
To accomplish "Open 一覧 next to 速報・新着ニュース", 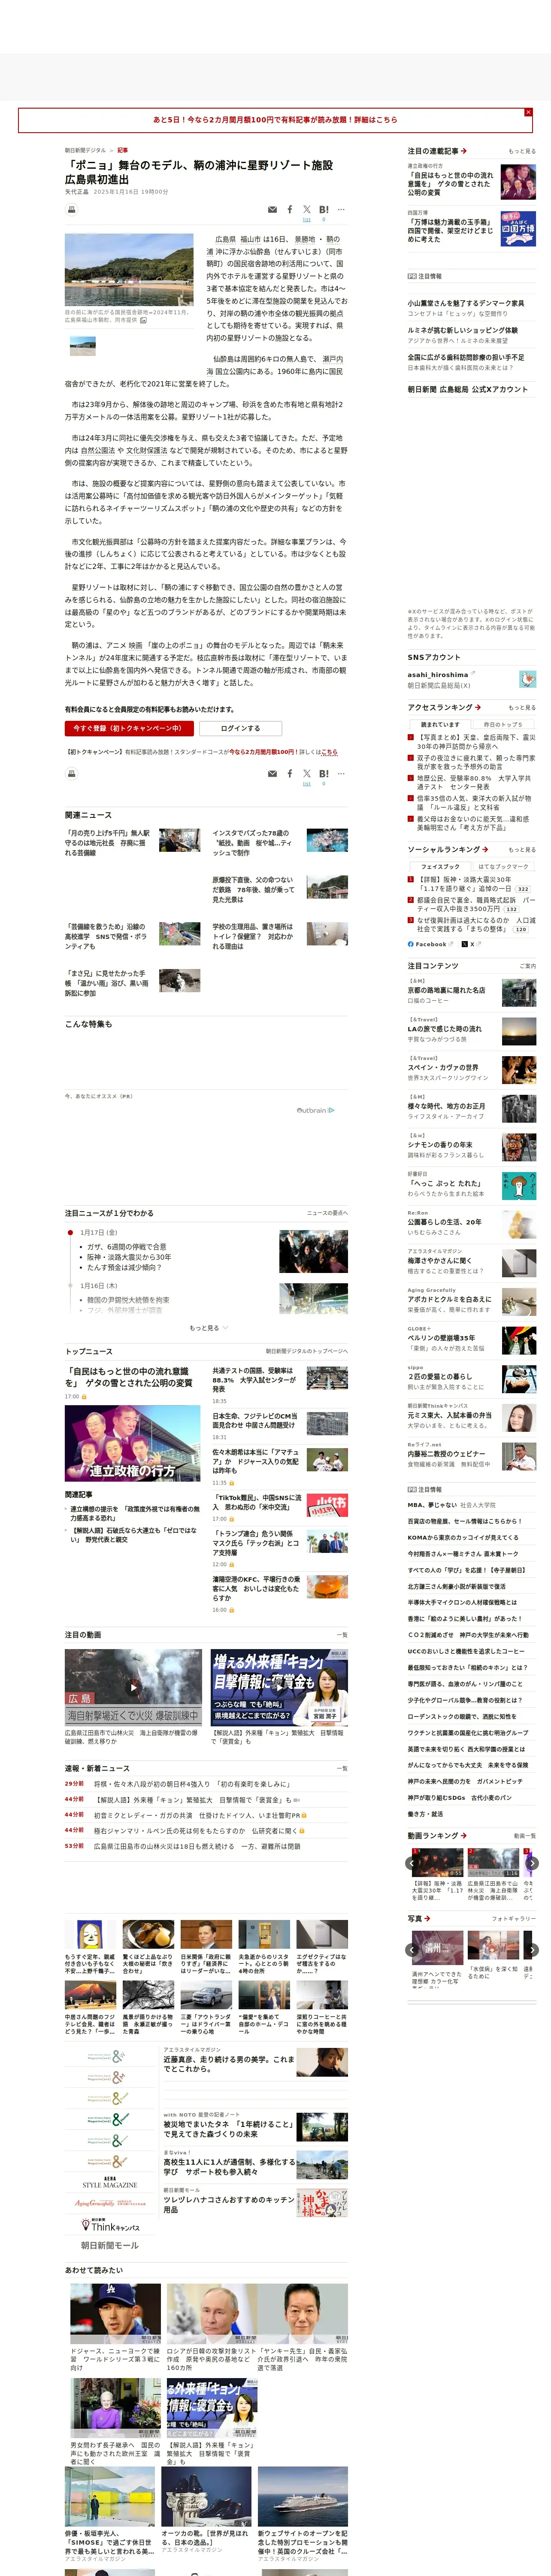I will click(x=342, y=1767).
